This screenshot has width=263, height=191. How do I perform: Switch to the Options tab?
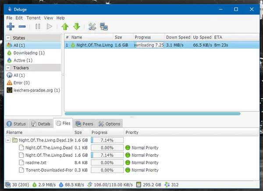point(109,124)
